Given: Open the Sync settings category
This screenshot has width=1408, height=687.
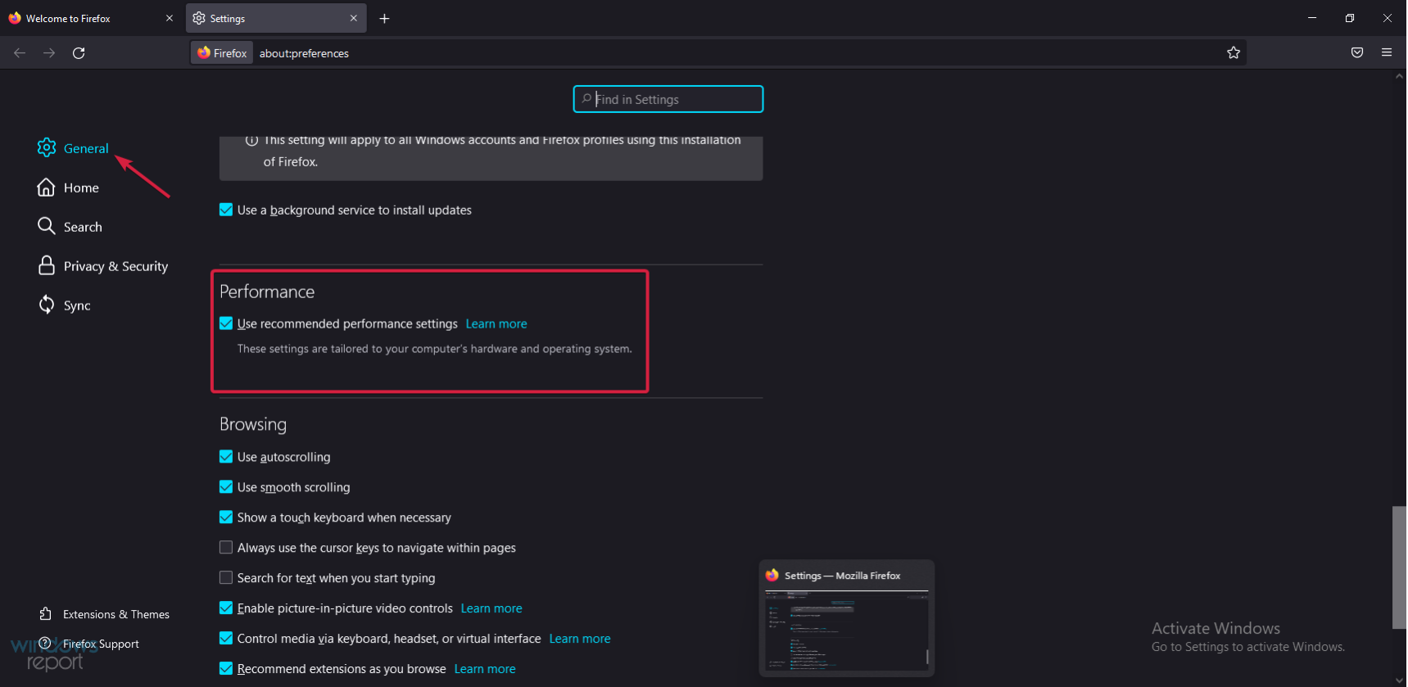Looking at the screenshot, I should (x=64, y=305).
